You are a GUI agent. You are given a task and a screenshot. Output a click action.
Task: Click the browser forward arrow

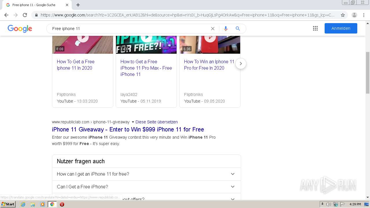[16, 15]
